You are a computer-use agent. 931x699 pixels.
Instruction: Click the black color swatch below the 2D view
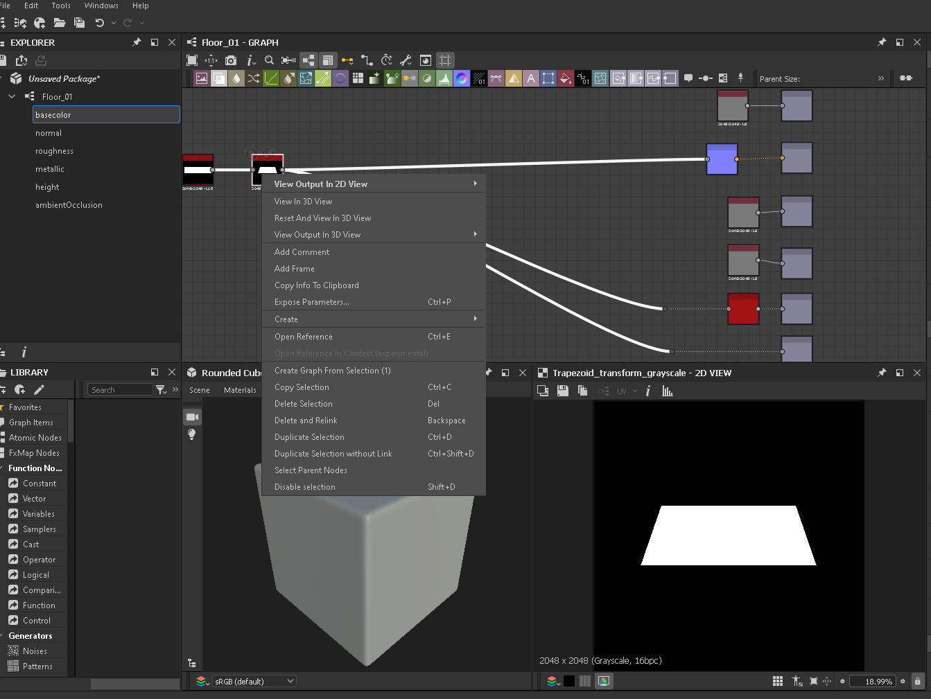568,681
